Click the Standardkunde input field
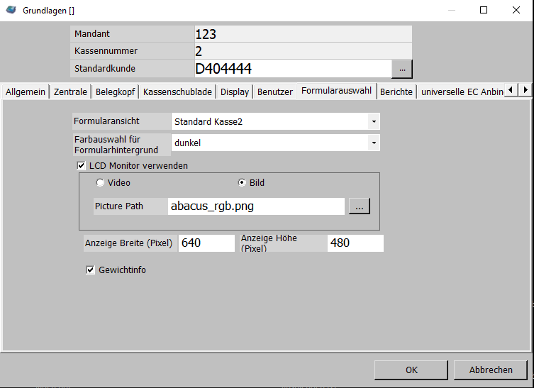The image size is (534, 388). tap(291, 69)
